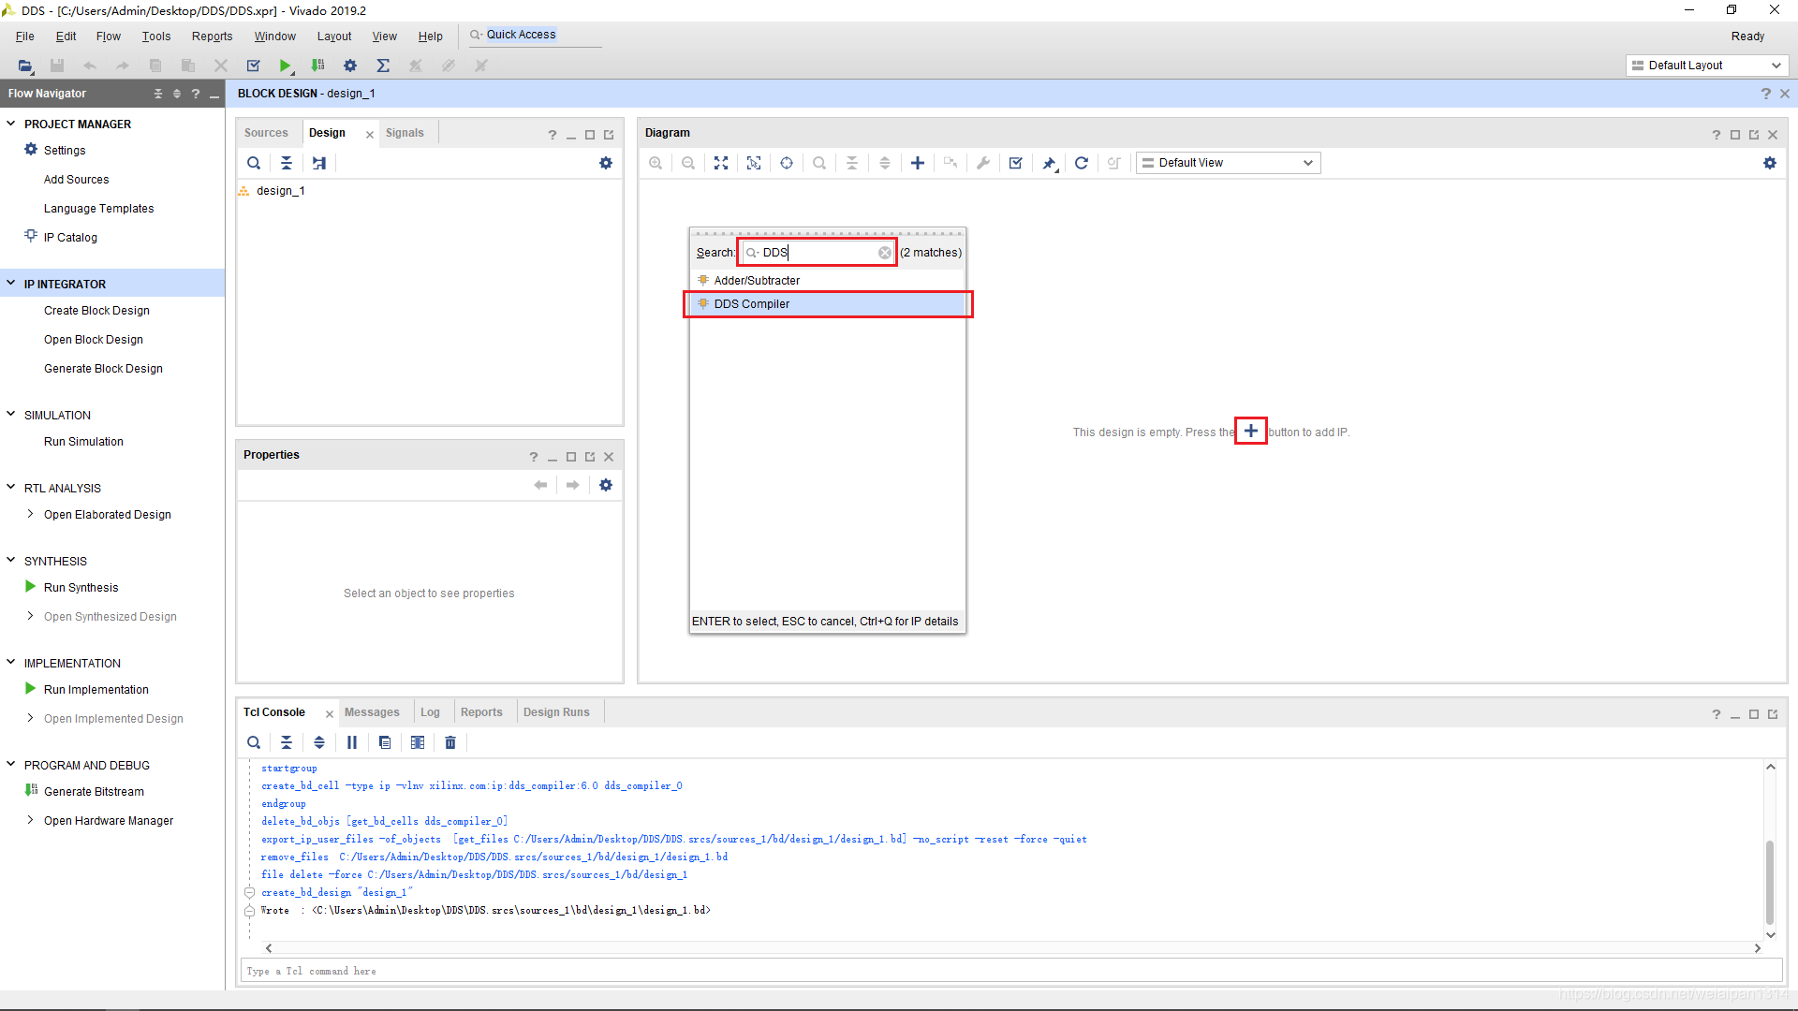The image size is (1798, 1011).
Task: Click search icon in Tcl Console toolbar
Action: pos(254,742)
